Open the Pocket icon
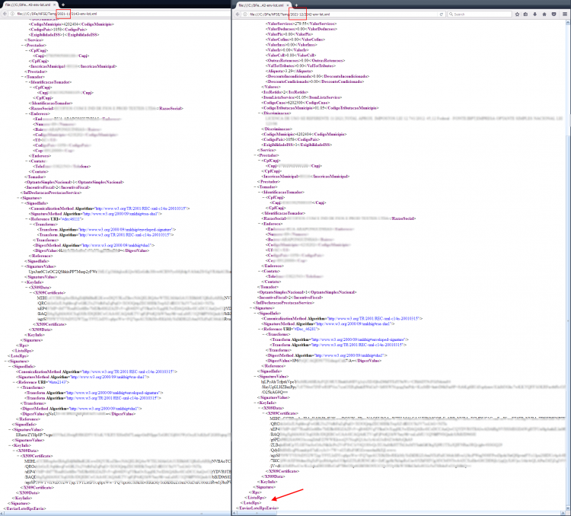 (x=553, y=14)
